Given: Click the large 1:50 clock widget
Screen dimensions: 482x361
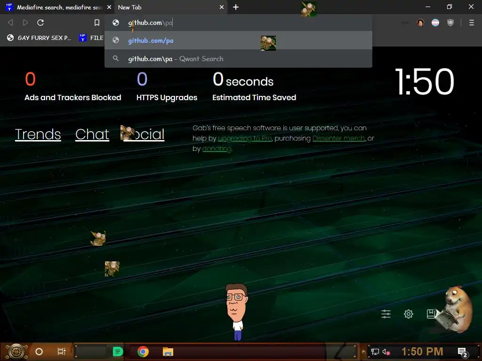Looking at the screenshot, I should tap(425, 82).
